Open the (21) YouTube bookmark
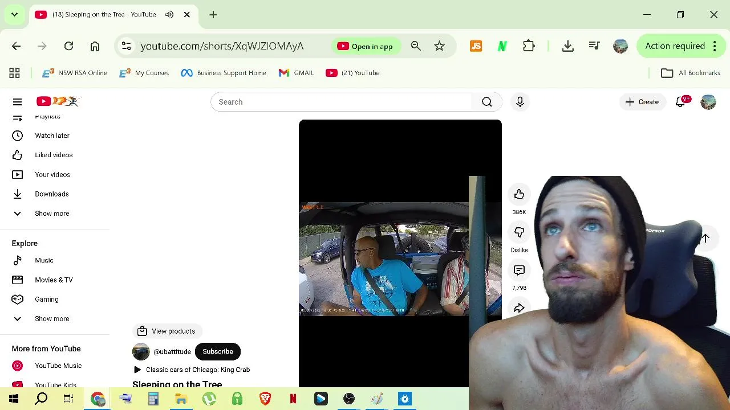 pos(352,73)
